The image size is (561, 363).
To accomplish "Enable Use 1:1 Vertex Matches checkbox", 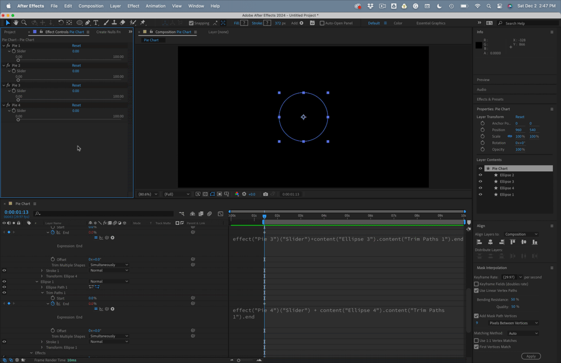I will 476,340.
